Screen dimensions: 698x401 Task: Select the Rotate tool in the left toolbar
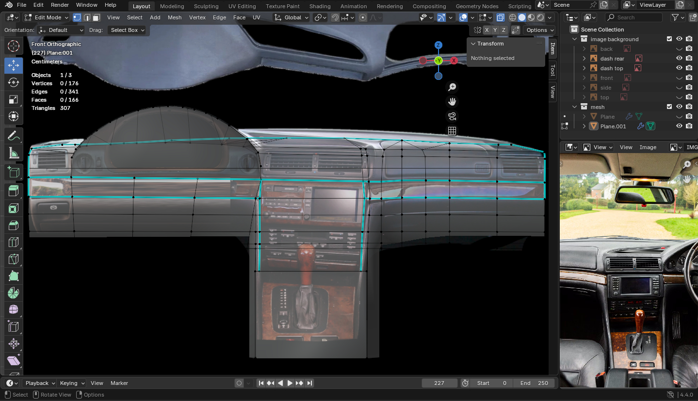(14, 82)
